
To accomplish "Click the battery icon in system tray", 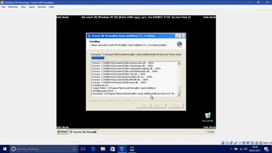I will pyautogui.click(x=236, y=149).
